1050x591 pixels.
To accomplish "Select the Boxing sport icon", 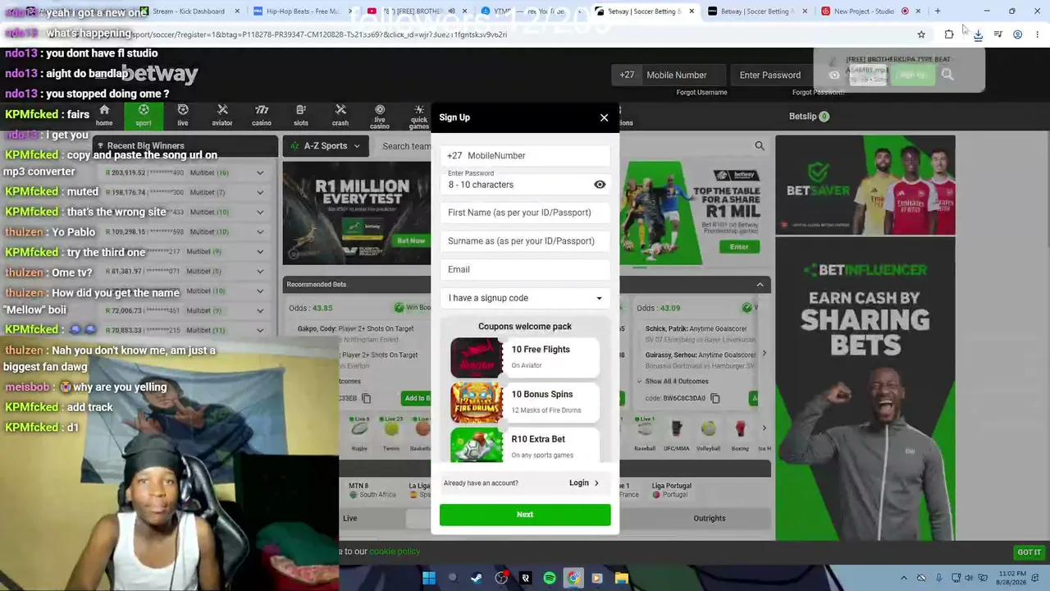I will click(740, 435).
